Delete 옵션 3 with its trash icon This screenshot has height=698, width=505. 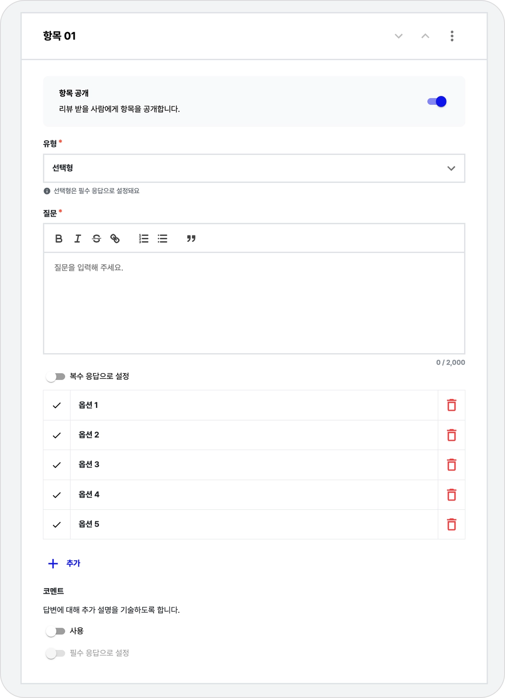[x=451, y=465]
